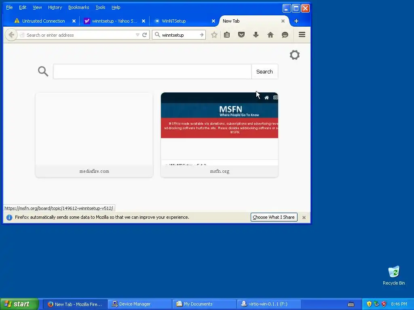414x310 pixels.
Task: Close the New Tab tab
Action: (x=283, y=21)
